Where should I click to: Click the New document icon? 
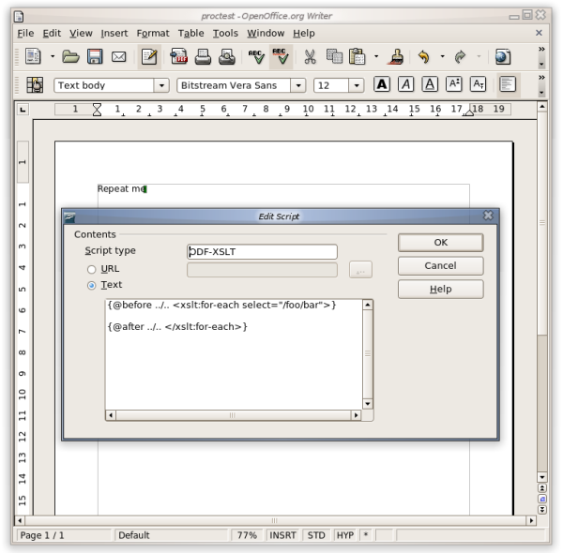click(x=34, y=56)
